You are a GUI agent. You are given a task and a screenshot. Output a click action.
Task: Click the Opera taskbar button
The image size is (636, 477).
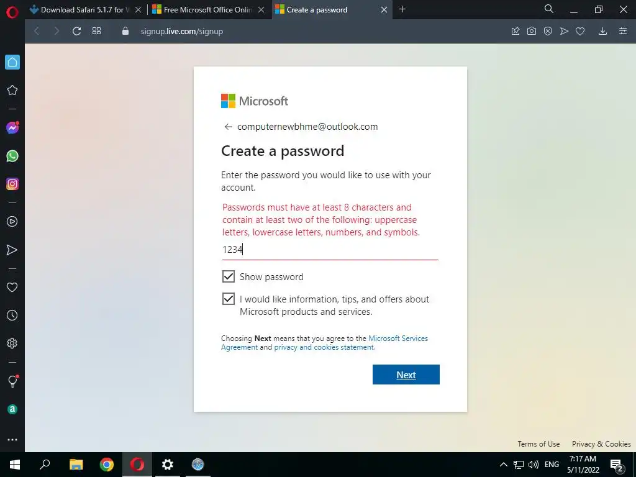[137, 465]
